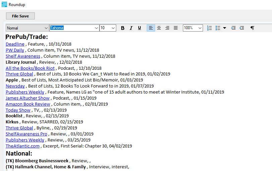
Task: Open the Deadline link
Action: (15, 44)
